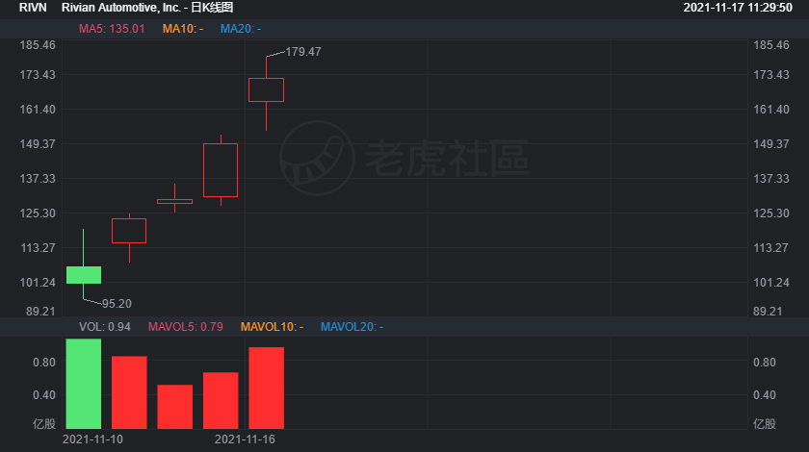The width and height of the screenshot is (809, 452).
Task: Click the RIVN ticker symbol
Action: pyautogui.click(x=33, y=8)
